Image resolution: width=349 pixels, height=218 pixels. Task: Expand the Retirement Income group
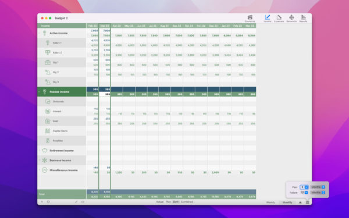pos(39,151)
